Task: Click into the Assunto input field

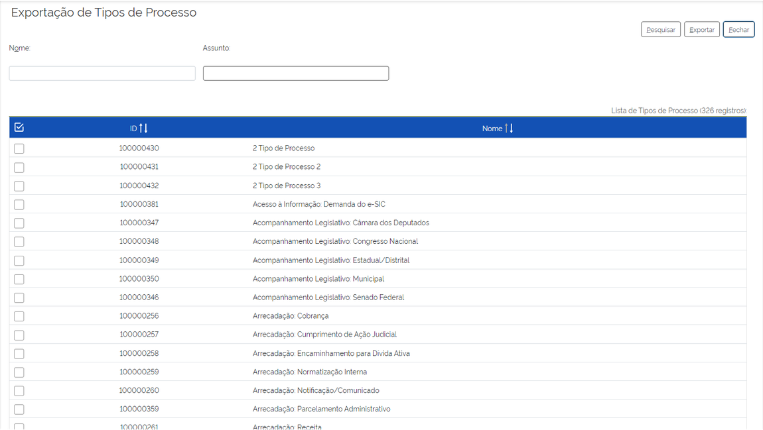Action: [296, 73]
